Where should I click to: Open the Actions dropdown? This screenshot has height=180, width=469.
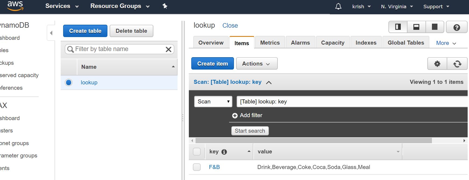point(257,64)
